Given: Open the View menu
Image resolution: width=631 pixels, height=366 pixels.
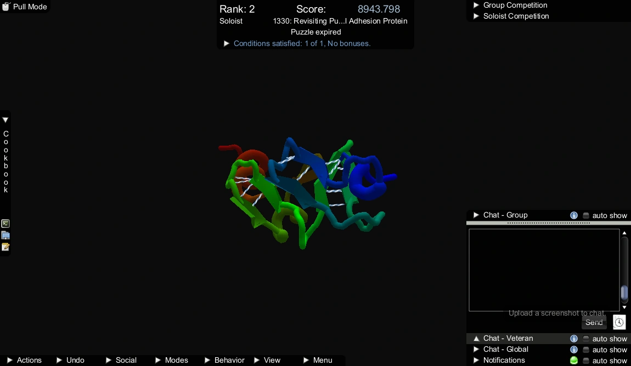Looking at the screenshot, I should (x=272, y=360).
